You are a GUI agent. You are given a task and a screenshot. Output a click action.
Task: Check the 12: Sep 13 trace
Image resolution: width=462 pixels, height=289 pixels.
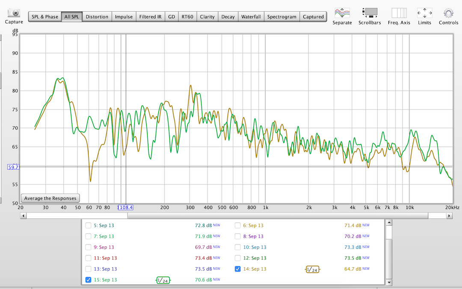click(x=238, y=258)
